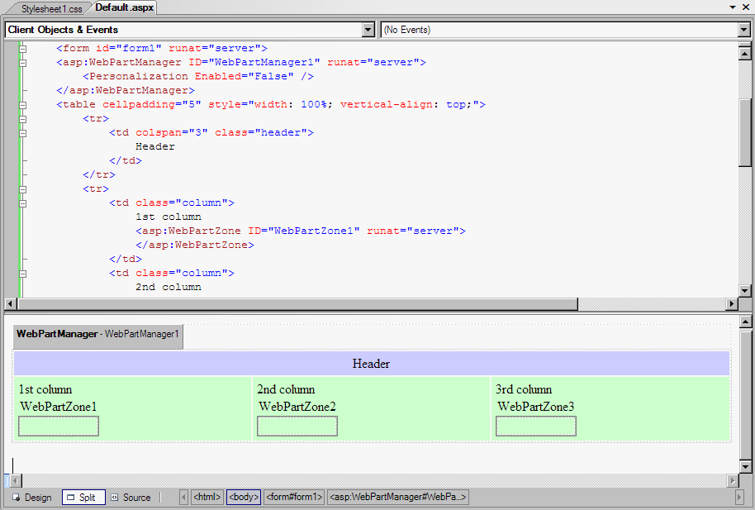This screenshot has width=755, height=510.
Task: Click the empty zone box under WebPartZone1
Action: [x=59, y=427]
